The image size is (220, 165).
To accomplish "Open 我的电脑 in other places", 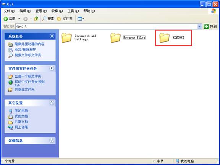I will click(x=21, y=111).
